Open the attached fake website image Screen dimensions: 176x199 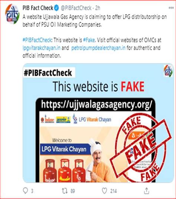[x=98, y=123]
